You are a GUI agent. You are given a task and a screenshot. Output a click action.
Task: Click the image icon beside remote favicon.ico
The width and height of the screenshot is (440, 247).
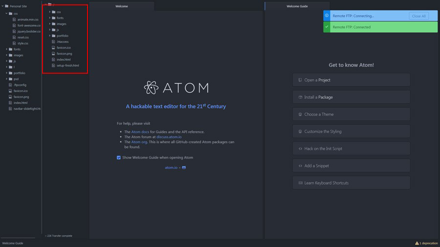point(53,48)
